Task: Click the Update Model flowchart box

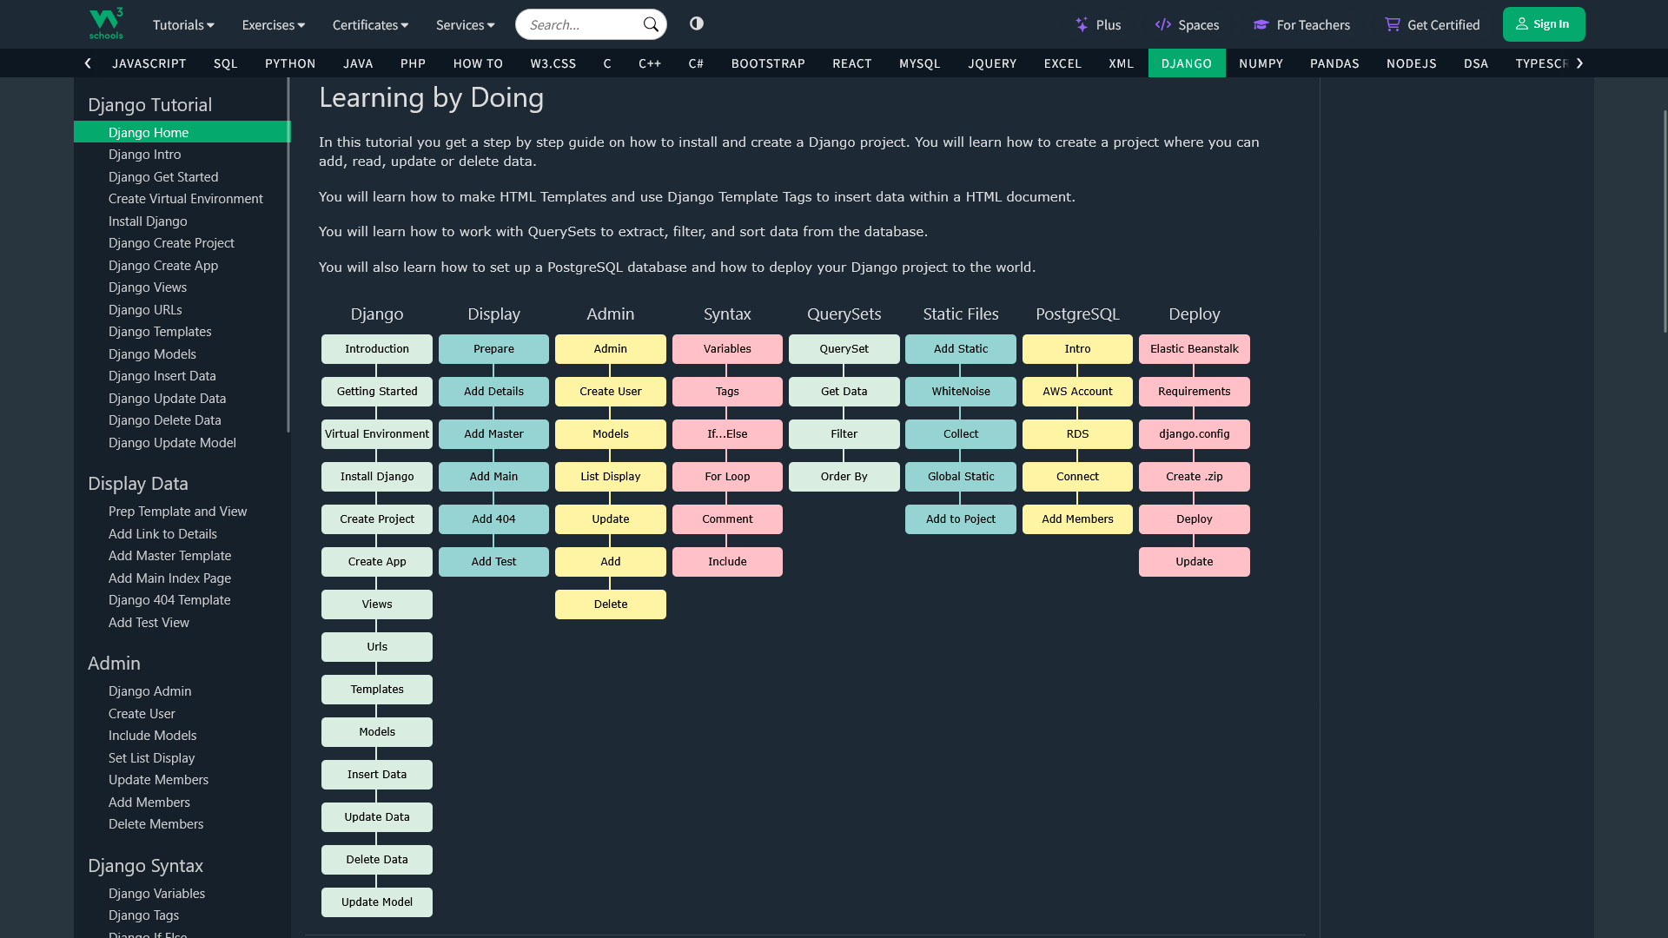Action: pyautogui.click(x=377, y=902)
